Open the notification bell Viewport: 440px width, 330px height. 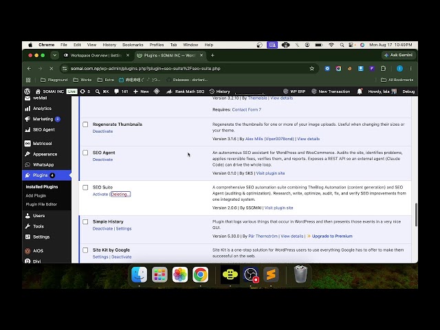[x=360, y=91]
